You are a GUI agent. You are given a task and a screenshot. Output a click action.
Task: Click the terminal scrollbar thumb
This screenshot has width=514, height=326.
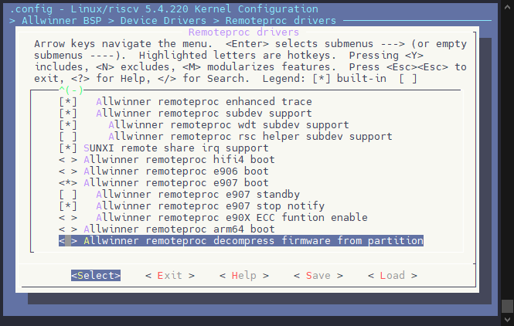[x=507, y=307]
